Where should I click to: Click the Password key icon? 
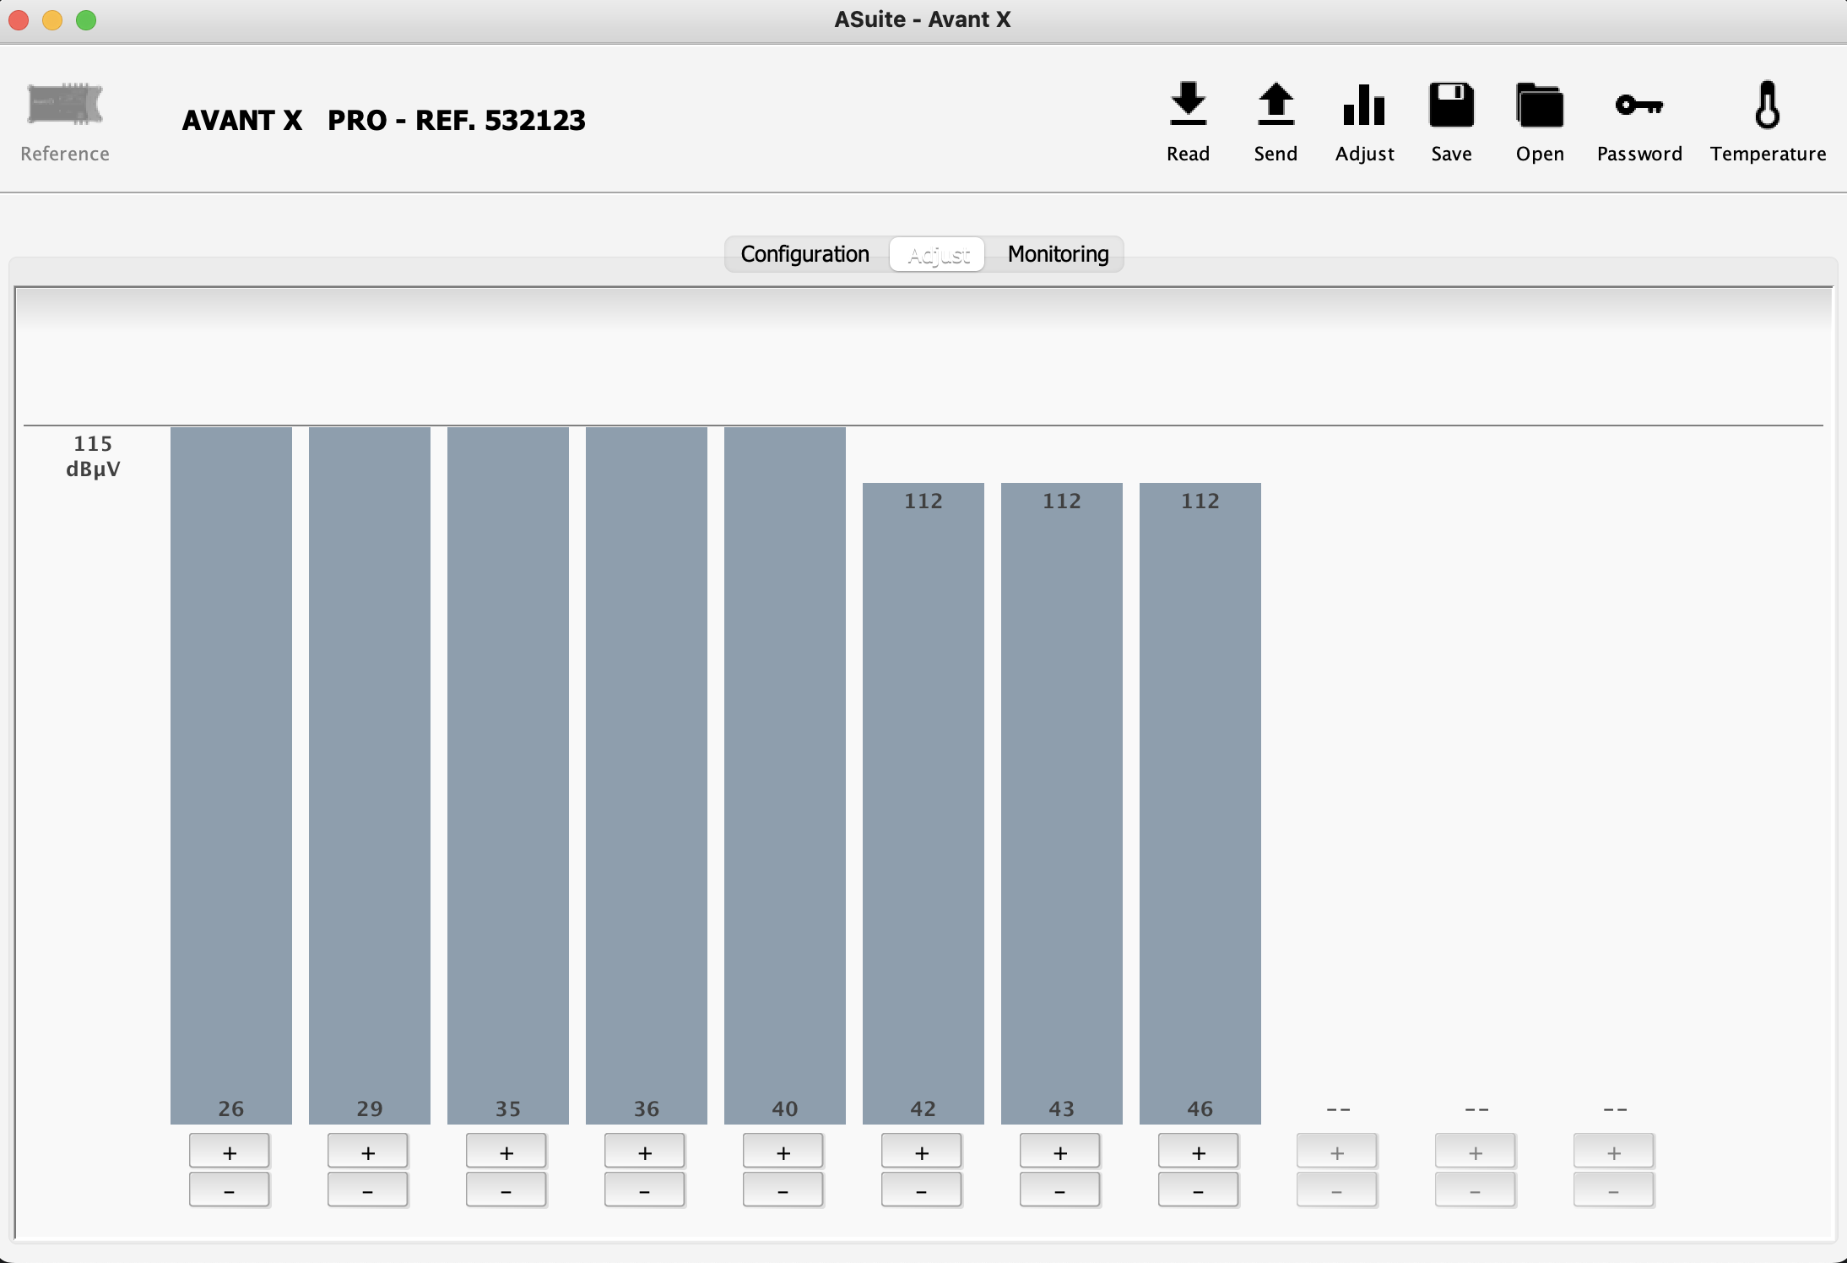[1638, 105]
